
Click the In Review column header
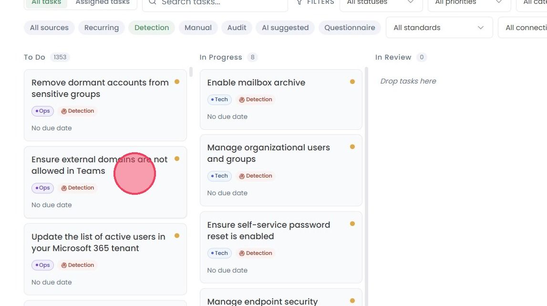(x=393, y=57)
